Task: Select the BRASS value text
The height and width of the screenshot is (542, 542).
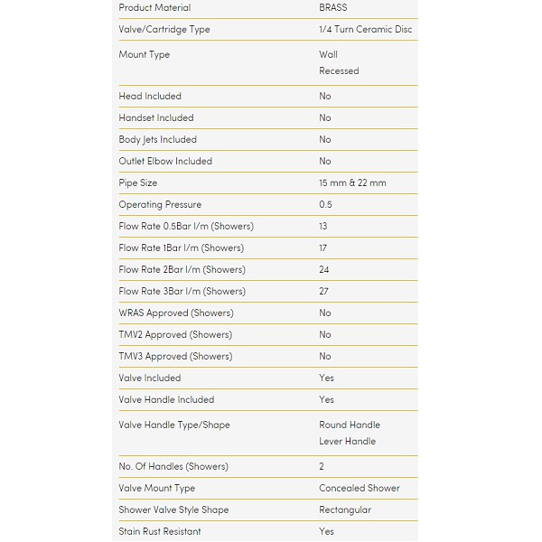Action: tap(332, 7)
